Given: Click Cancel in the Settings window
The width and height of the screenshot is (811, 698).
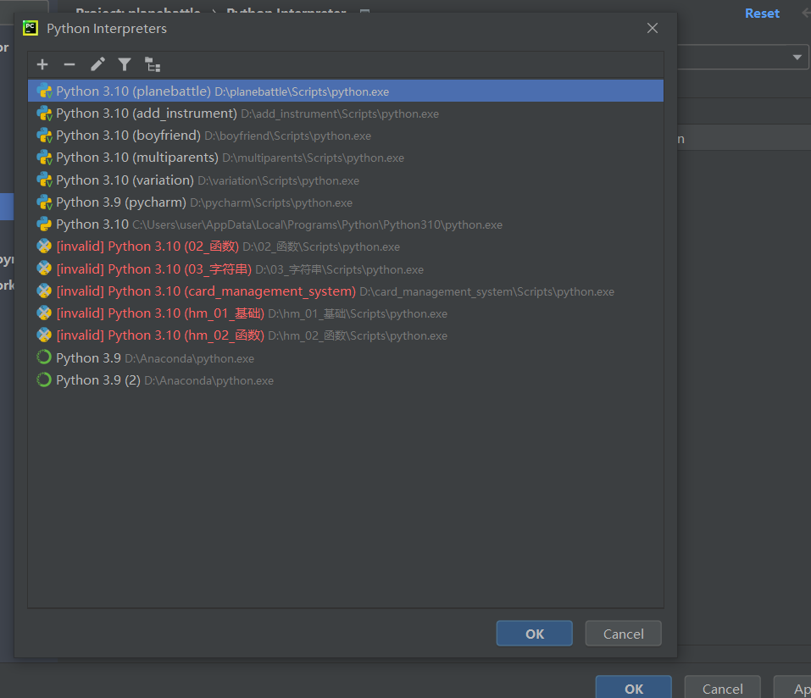Looking at the screenshot, I should (x=723, y=688).
